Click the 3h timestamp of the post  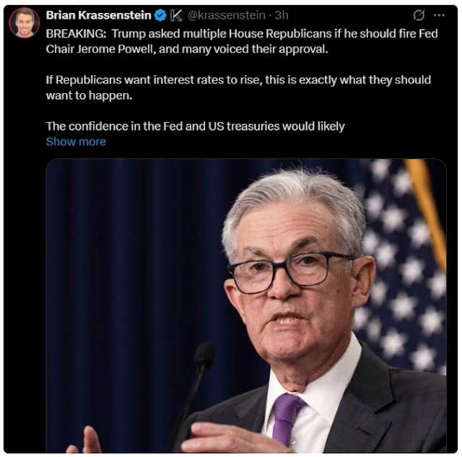pos(282,15)
